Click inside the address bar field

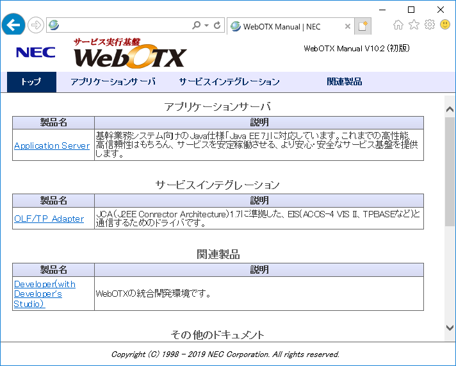click(x=122, y=26)
